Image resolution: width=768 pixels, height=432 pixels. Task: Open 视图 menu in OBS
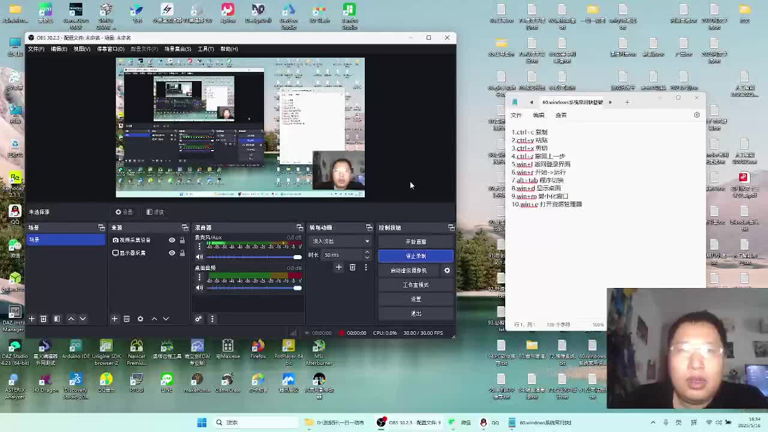tap(82, 49)
